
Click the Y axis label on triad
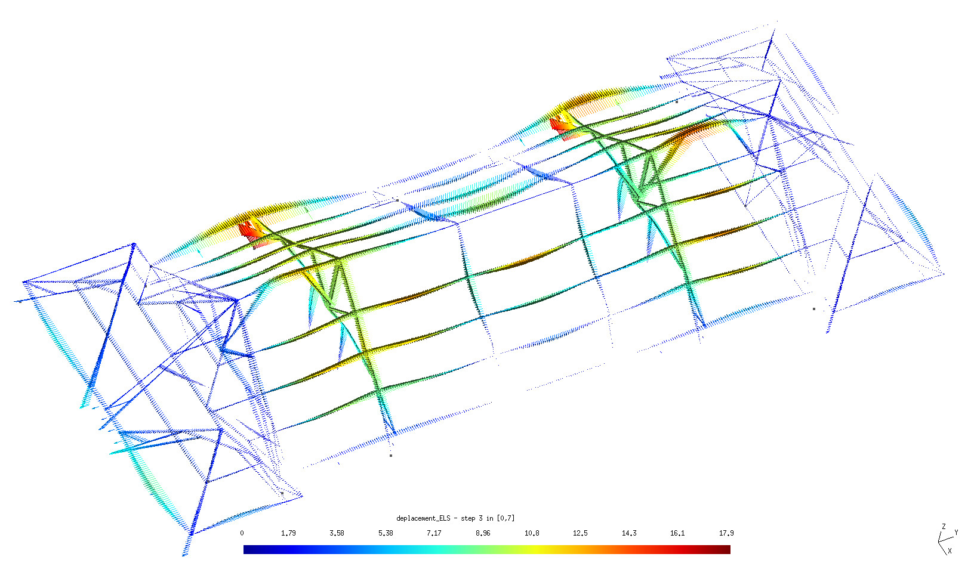tap(956, 532)
